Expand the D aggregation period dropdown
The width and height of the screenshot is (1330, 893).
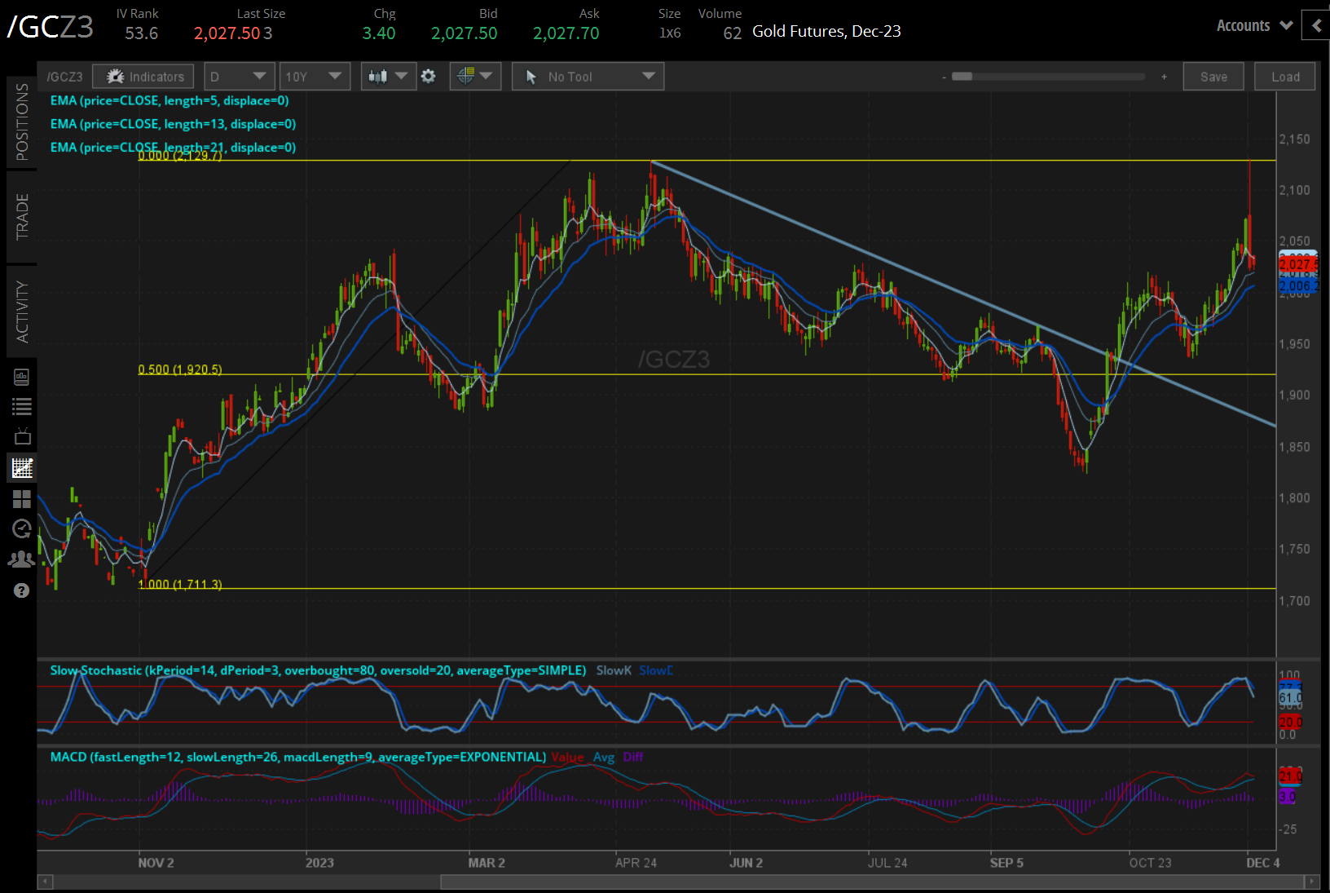pos(238,77)
